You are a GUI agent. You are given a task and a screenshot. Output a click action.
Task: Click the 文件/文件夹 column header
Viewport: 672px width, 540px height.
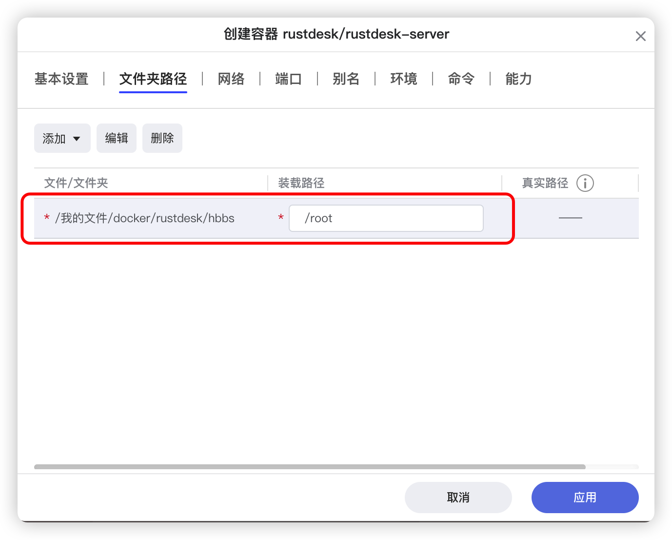[x=76, y=183]
